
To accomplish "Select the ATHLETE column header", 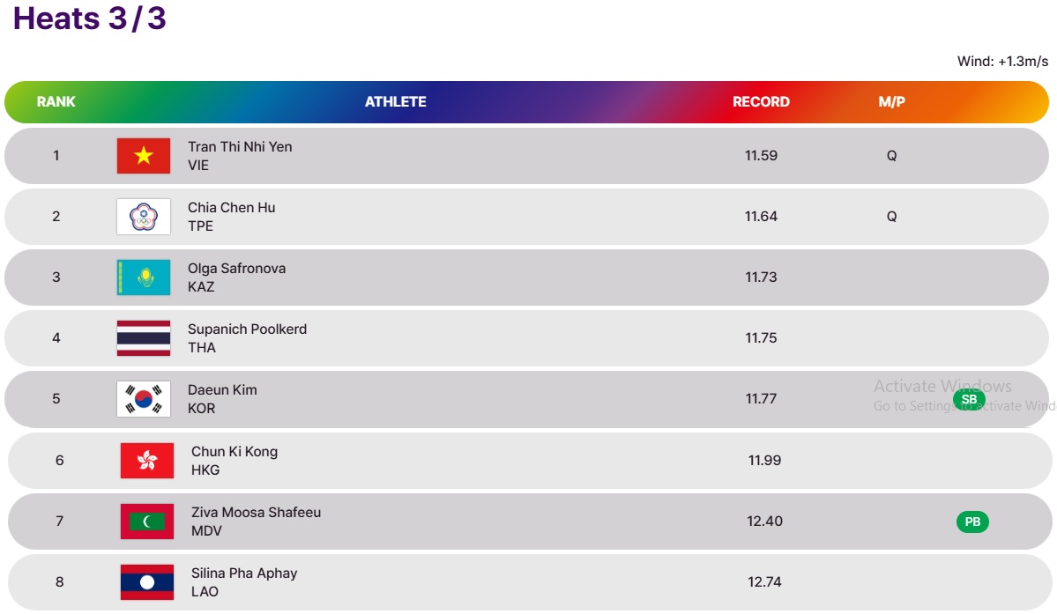I will point(396,101).
